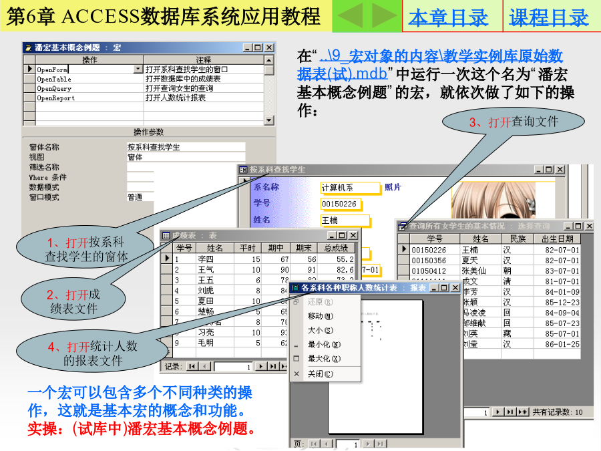Click the comment 打开查询女生的查询
The height and width of the screenshot is (451, 601).
179,89
